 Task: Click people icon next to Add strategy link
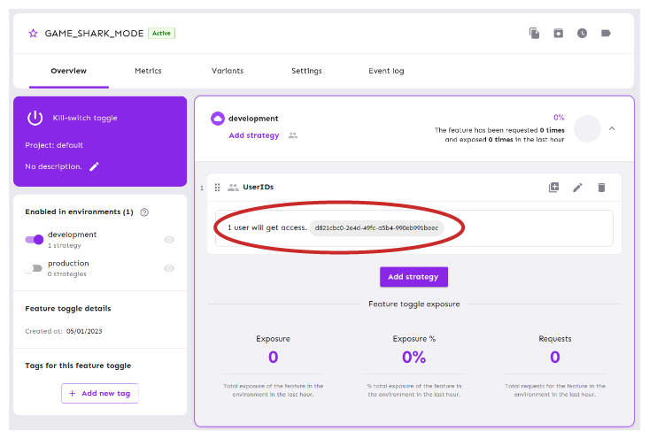(x=293, y=135)
